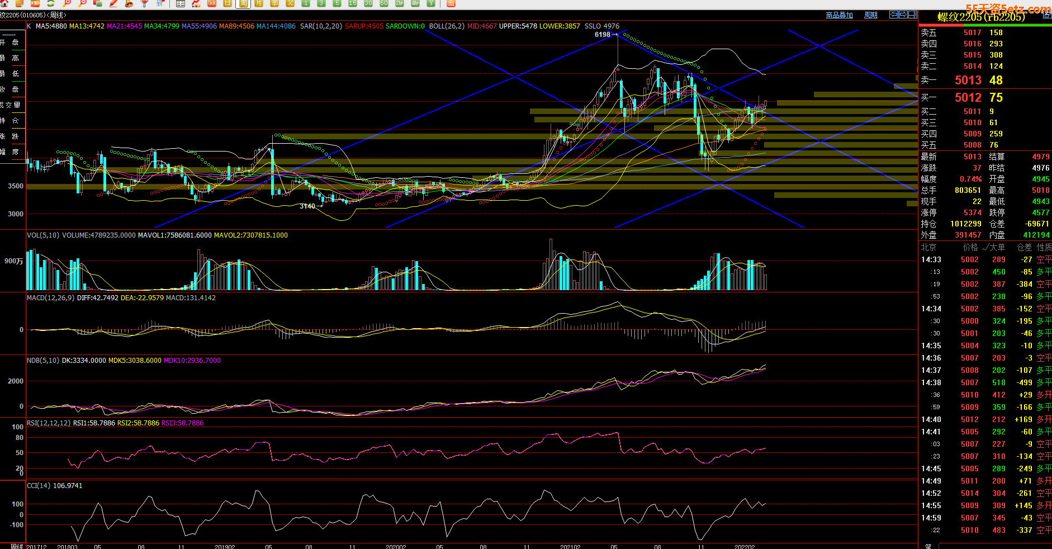Open the quote list table icon
The height and width of the screenshot is (549, 1052).
click(x=181, y=3)
